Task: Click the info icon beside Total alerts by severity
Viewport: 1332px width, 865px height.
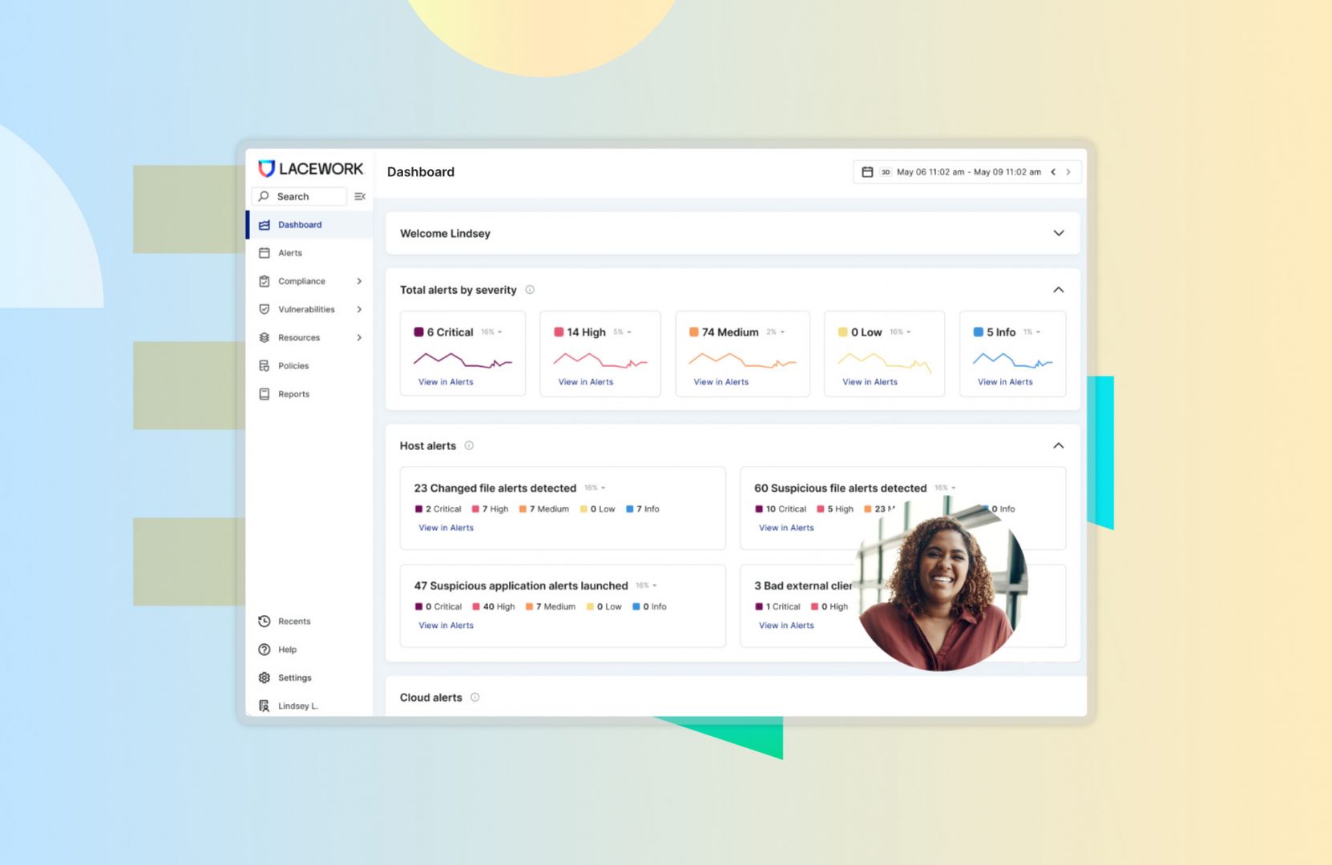Action: coord(530,290)
